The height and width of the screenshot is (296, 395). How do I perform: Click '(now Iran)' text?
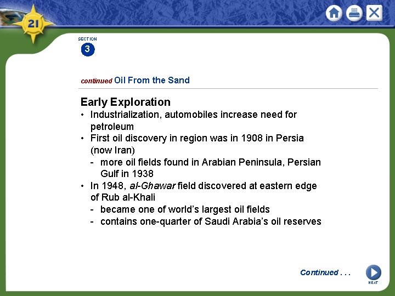pyautogui.click(x=112, y=150)
